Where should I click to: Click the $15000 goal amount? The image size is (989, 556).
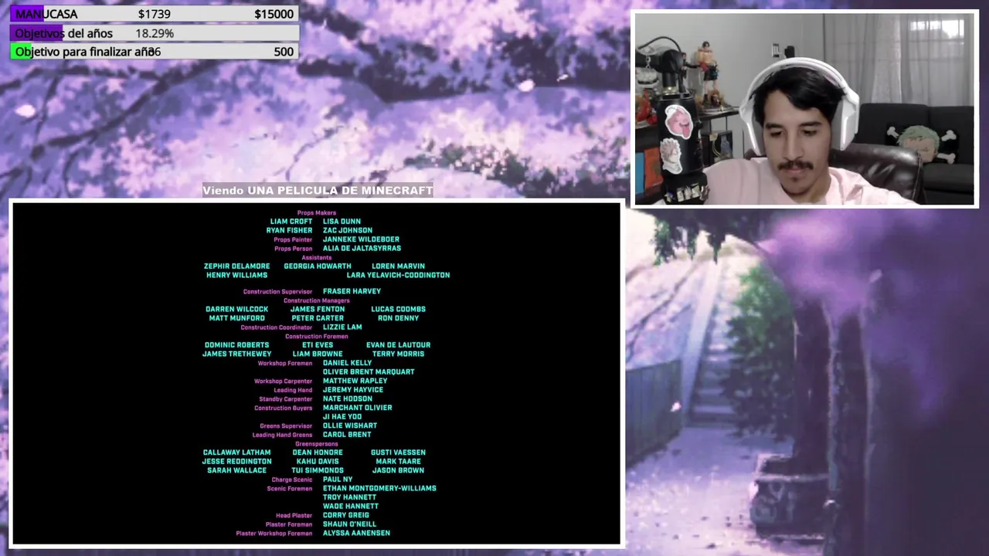tap(274, 14)
